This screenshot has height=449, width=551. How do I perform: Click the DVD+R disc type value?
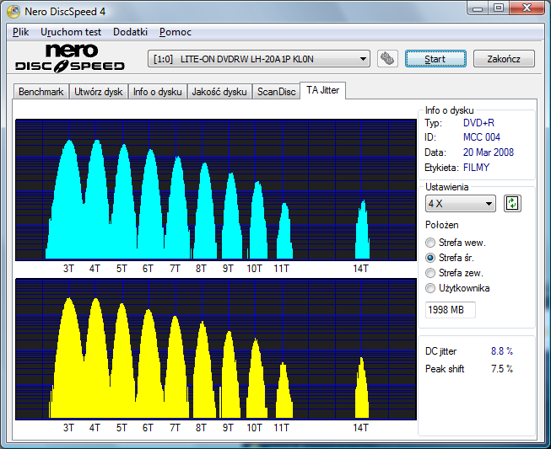(x=478, y=123)
